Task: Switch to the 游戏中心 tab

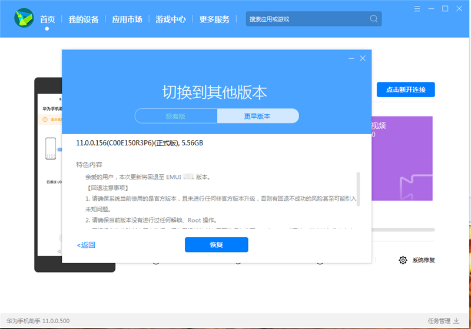Action: point(171,19)
